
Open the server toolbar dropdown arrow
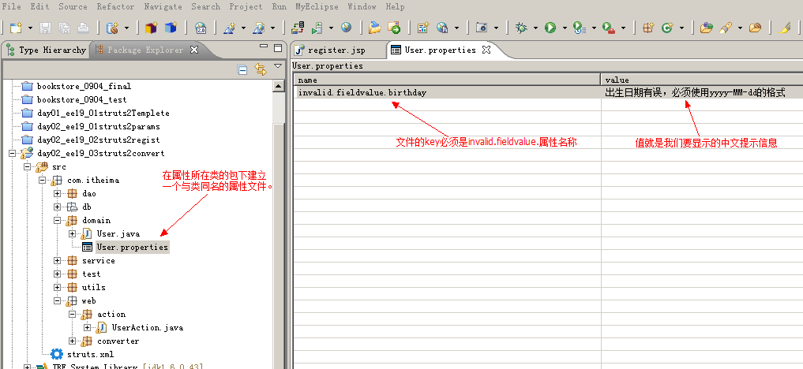tap(331, 28)
